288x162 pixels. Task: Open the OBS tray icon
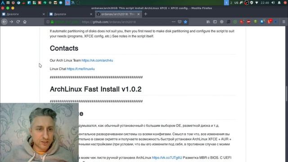(x=247, y=3)
